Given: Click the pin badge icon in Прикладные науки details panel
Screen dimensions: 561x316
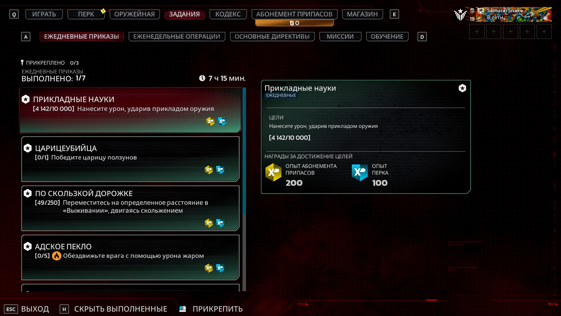Looking at the screenshot, I should pyautogui.click(x=462, y=88).
